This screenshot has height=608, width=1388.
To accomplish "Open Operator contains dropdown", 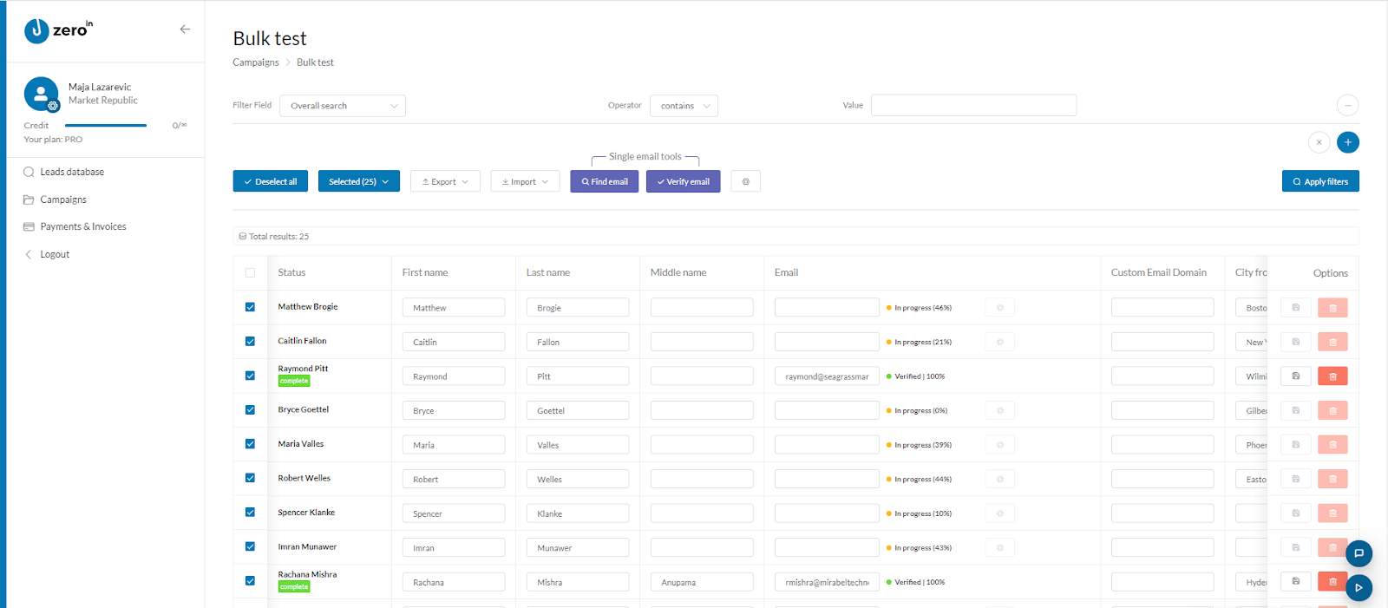I will click(x=684, y=106).
